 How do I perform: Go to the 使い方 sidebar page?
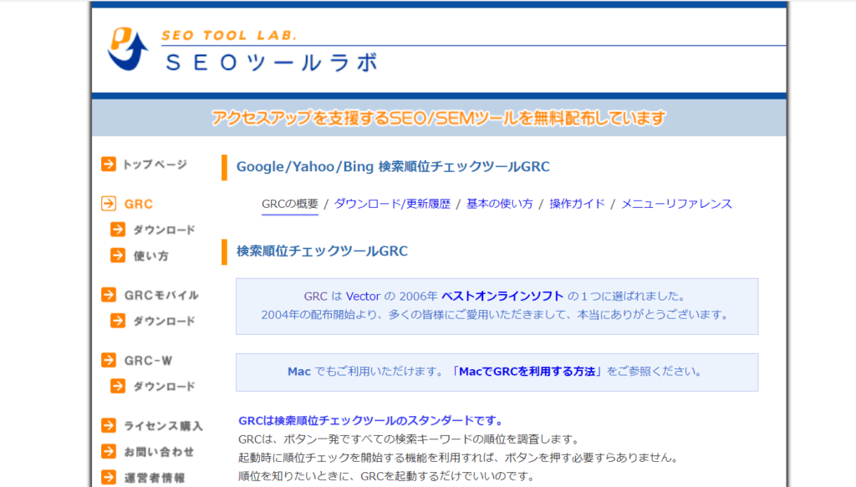[151, 256]
